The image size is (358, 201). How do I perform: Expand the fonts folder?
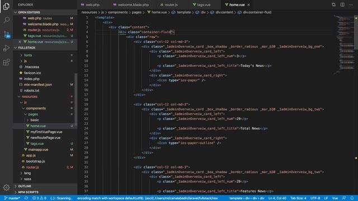46,55
